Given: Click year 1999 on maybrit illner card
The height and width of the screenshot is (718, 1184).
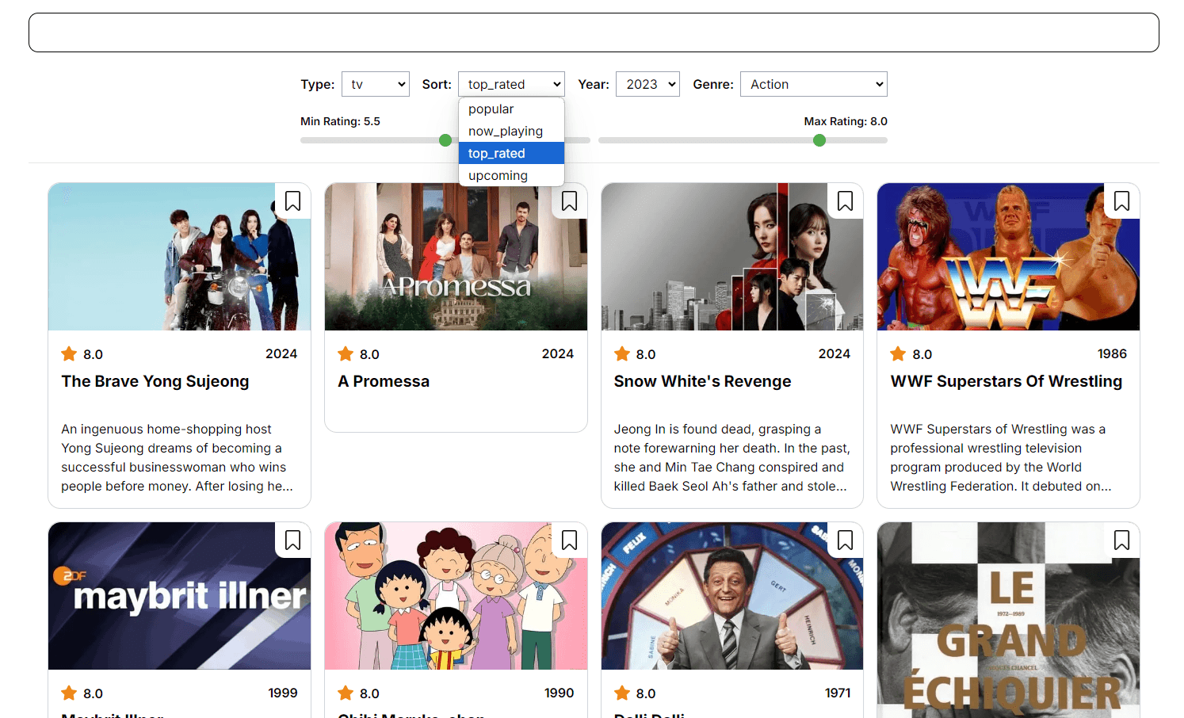Looking at the screenshot, I should 283,693.
